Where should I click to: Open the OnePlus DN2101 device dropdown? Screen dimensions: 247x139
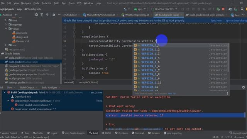point(164,9)
